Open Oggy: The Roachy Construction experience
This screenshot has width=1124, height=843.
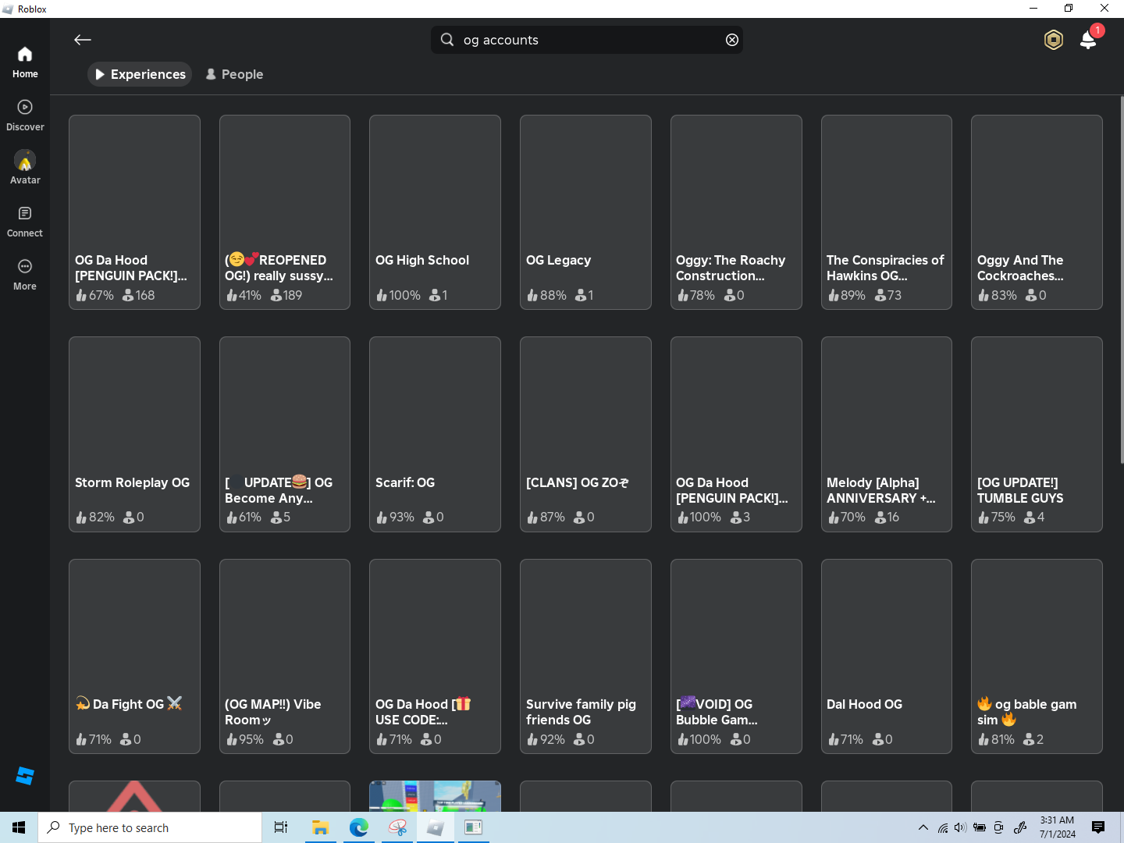click(736, 212)
